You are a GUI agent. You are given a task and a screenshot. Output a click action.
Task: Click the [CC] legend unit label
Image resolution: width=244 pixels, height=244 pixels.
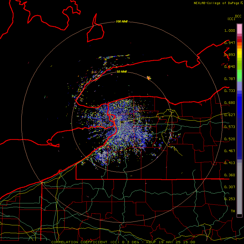point(231,19)
